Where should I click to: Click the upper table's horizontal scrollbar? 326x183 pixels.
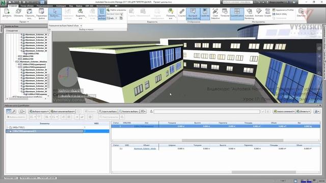pos(232,140)
